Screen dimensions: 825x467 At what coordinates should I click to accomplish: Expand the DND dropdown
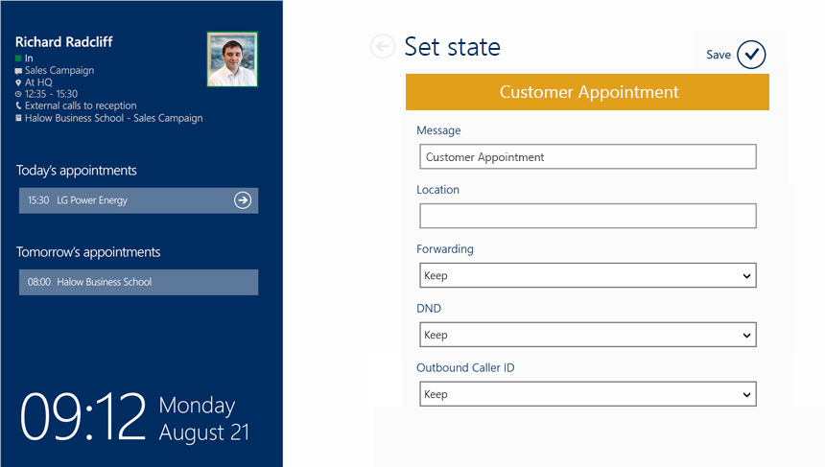[x=588, y=335]
